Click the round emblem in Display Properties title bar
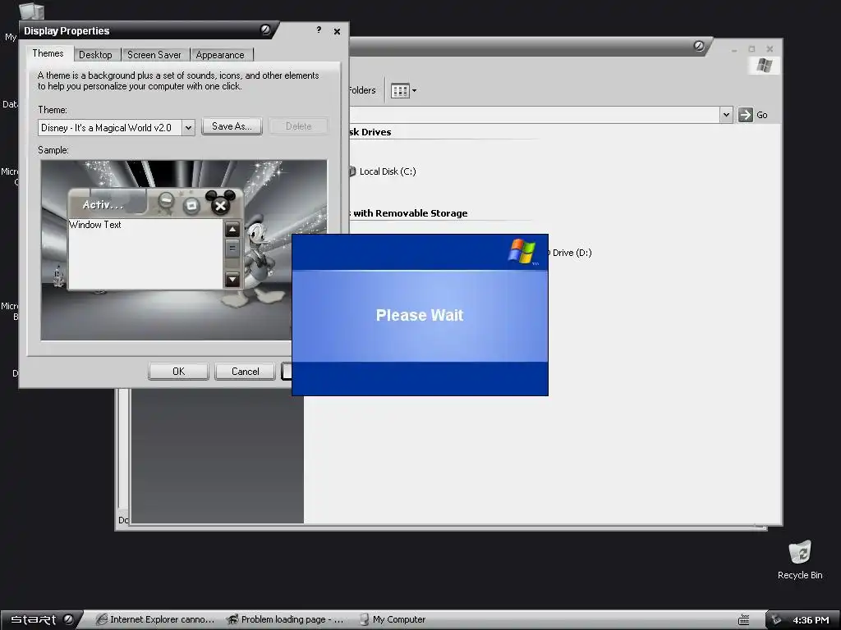 (265, 30)
